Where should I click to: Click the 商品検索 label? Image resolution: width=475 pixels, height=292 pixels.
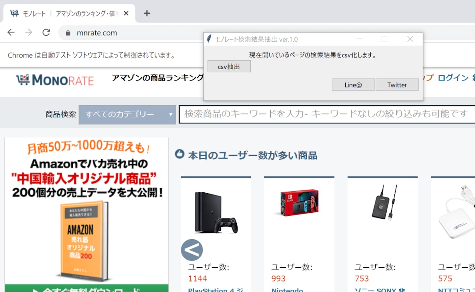point(61,114)
